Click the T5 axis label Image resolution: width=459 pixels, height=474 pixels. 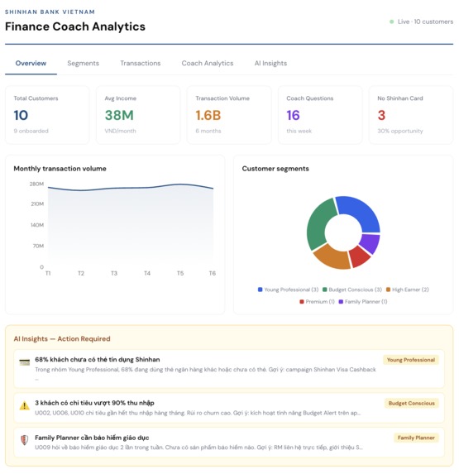coord(180,273)
